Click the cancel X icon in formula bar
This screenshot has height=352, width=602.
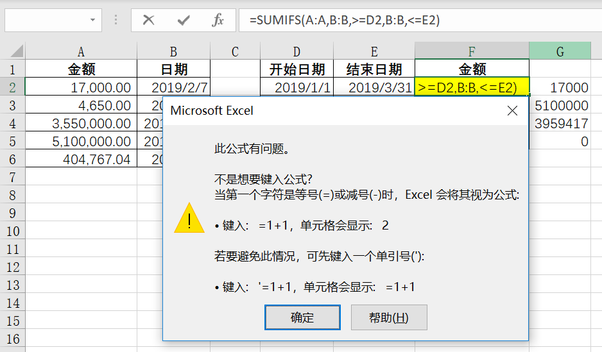149,20
